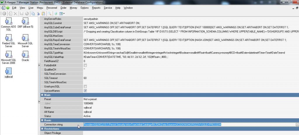299x135 pixels.
Task: Open the Help menu
Action: pos(118,8)
